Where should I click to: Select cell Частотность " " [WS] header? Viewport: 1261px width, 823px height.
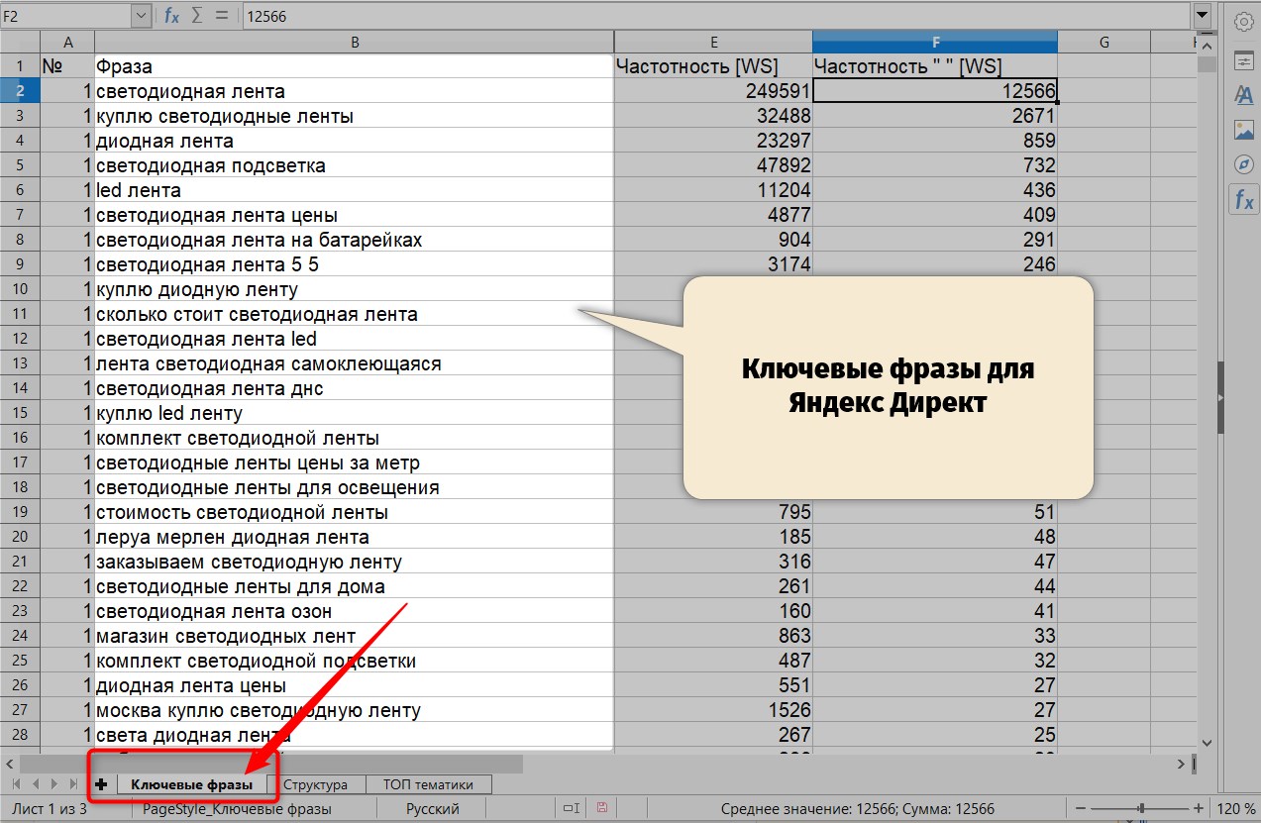[935, 66]
